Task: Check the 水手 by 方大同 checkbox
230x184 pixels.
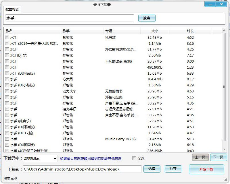Action: click(7, 79)
